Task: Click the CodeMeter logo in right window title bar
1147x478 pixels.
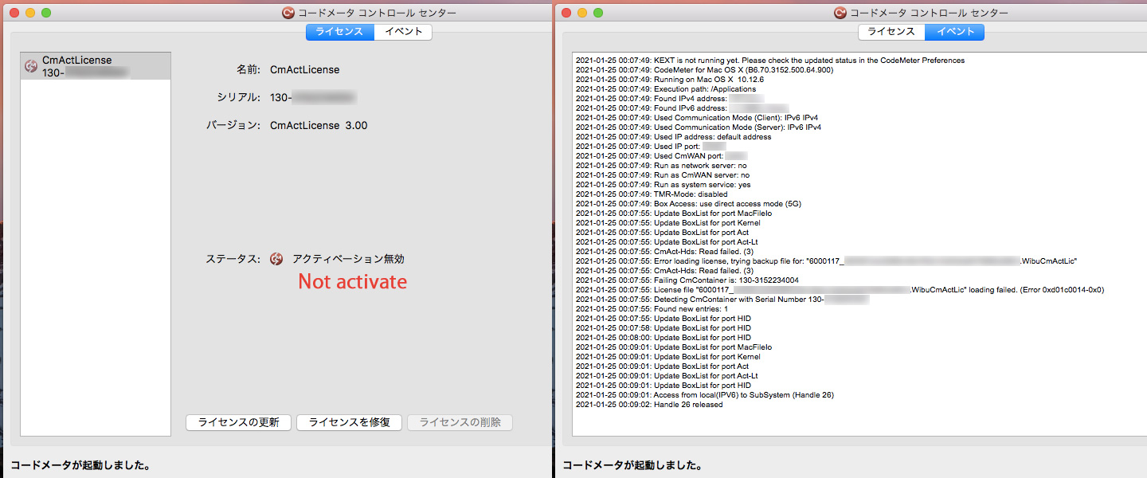Action: (x=840, y=13)
